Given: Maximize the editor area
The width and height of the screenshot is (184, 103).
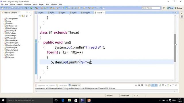Looking at the screenshot, I should pos(176,12).
